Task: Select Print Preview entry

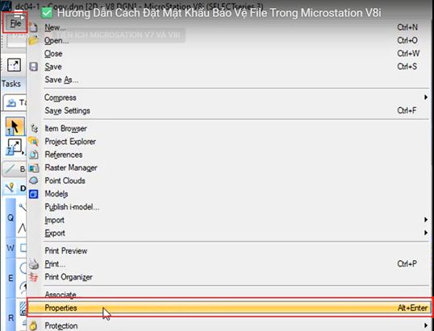Action: tap(228, 250)
